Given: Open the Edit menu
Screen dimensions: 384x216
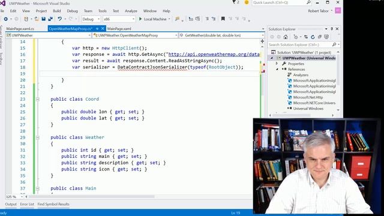Looking at the screenshot, I should 13,11.
